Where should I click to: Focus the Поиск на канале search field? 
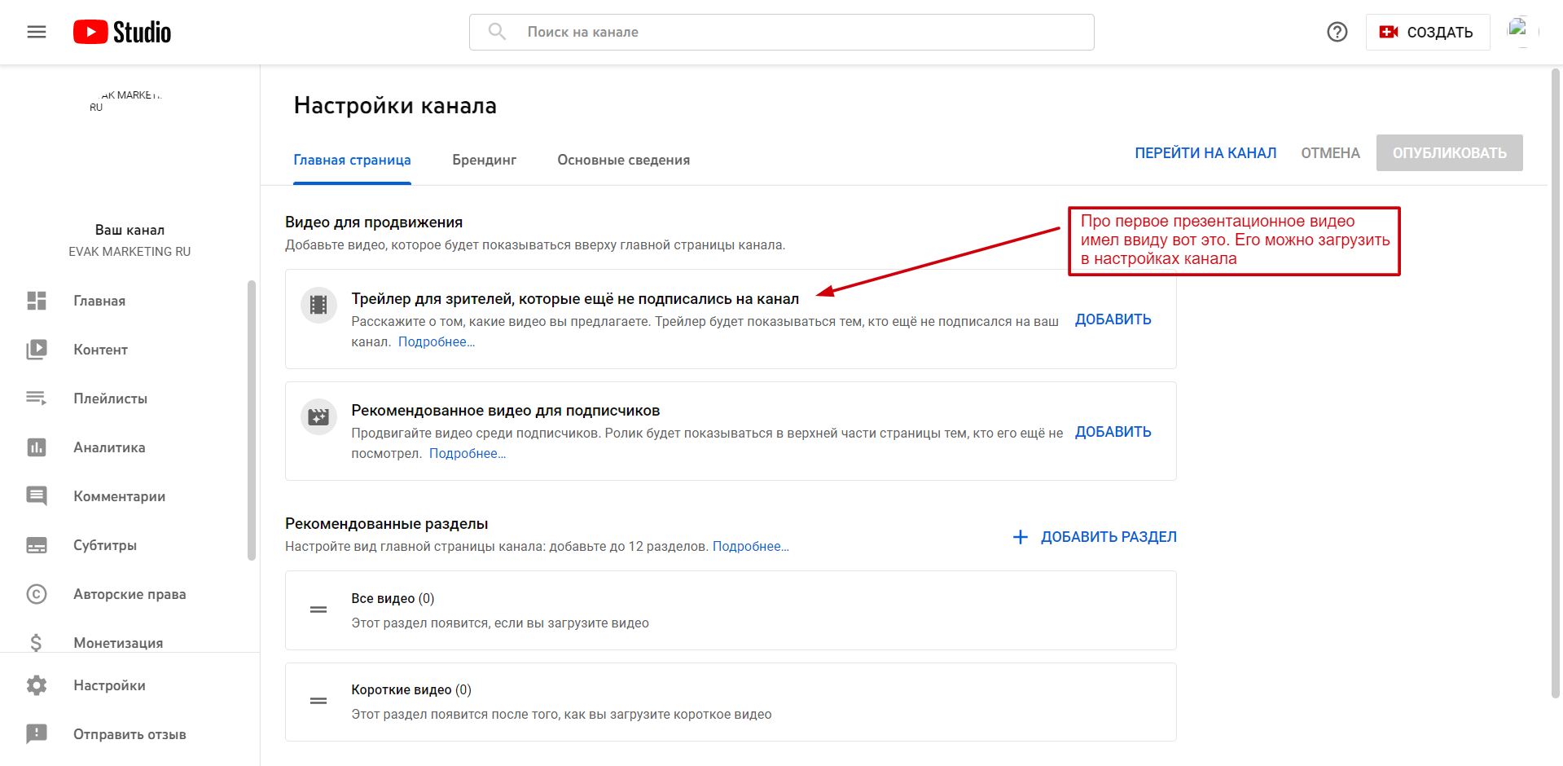point(781,32)
